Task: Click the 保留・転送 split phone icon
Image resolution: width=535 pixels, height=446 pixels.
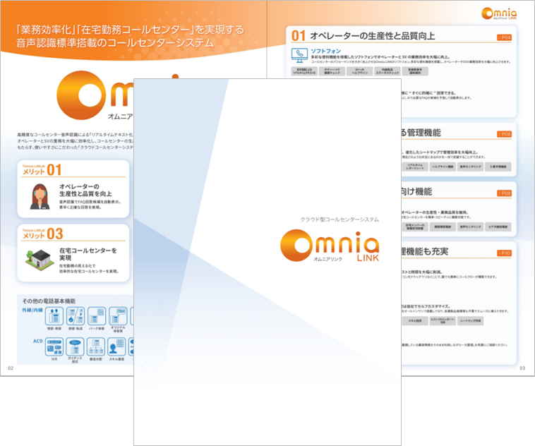Action: point(76,316)
